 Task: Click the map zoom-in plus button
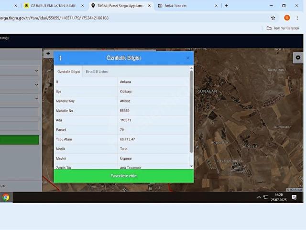(x=48, y=54)
